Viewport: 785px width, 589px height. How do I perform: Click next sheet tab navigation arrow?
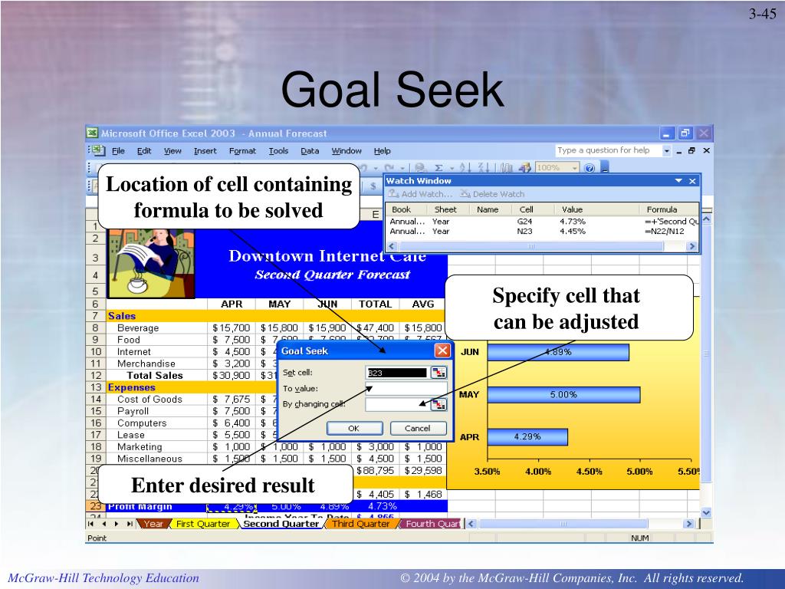117,524
